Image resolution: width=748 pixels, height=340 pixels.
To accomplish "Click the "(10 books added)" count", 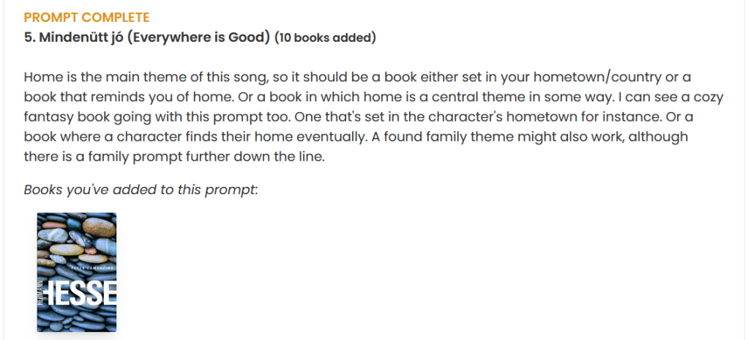I will (325, 37).
